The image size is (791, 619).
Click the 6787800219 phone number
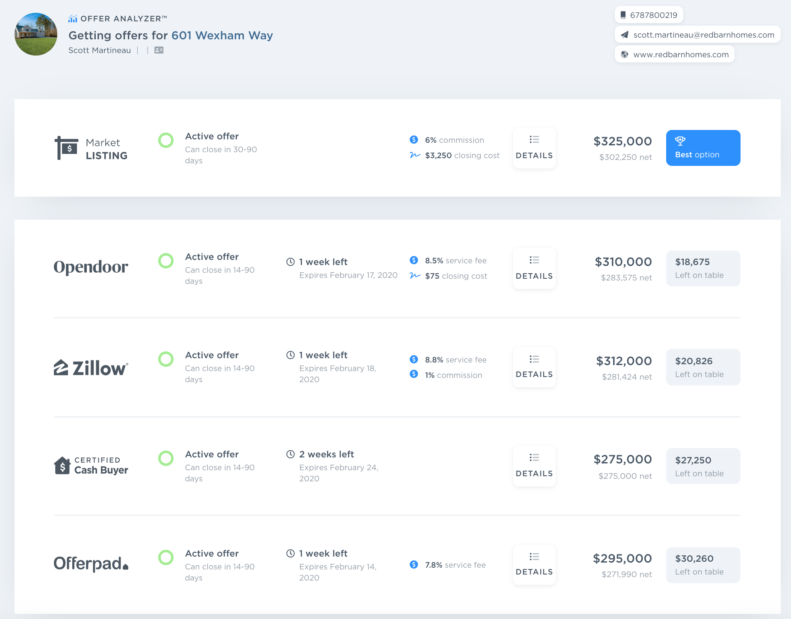click(x=654, y=15)
